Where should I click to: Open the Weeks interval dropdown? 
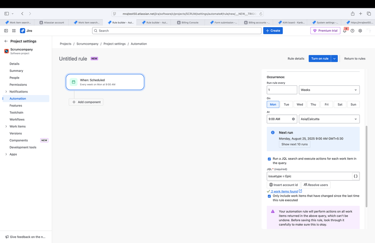(329, 90)
